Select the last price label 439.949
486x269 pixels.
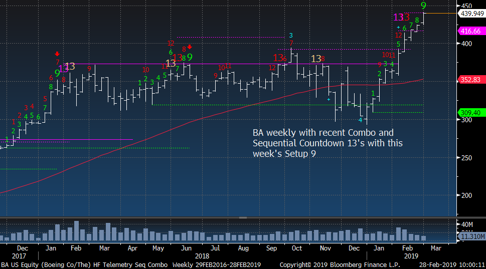point(471,14)
